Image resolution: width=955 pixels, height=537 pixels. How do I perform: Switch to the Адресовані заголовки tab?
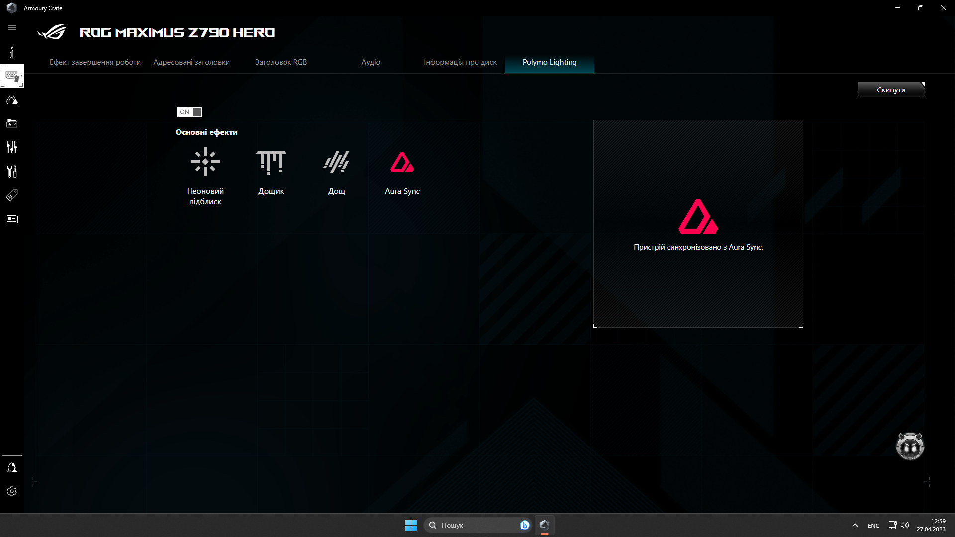pyautogui.click(x=191, y=62)
